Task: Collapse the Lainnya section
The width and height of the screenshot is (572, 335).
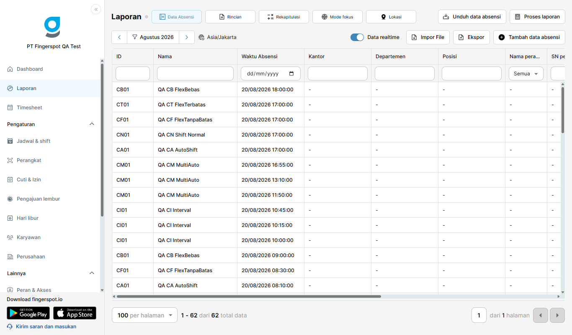Action: [92, 273]
